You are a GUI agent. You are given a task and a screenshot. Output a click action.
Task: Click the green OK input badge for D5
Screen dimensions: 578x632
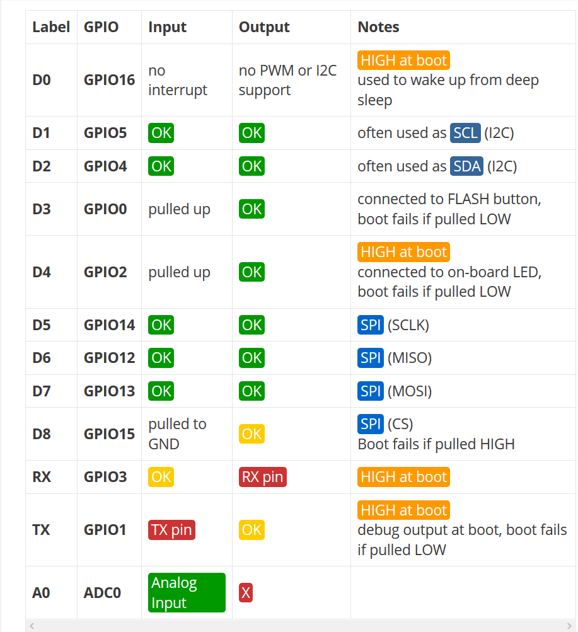click(x=161, y=325)
